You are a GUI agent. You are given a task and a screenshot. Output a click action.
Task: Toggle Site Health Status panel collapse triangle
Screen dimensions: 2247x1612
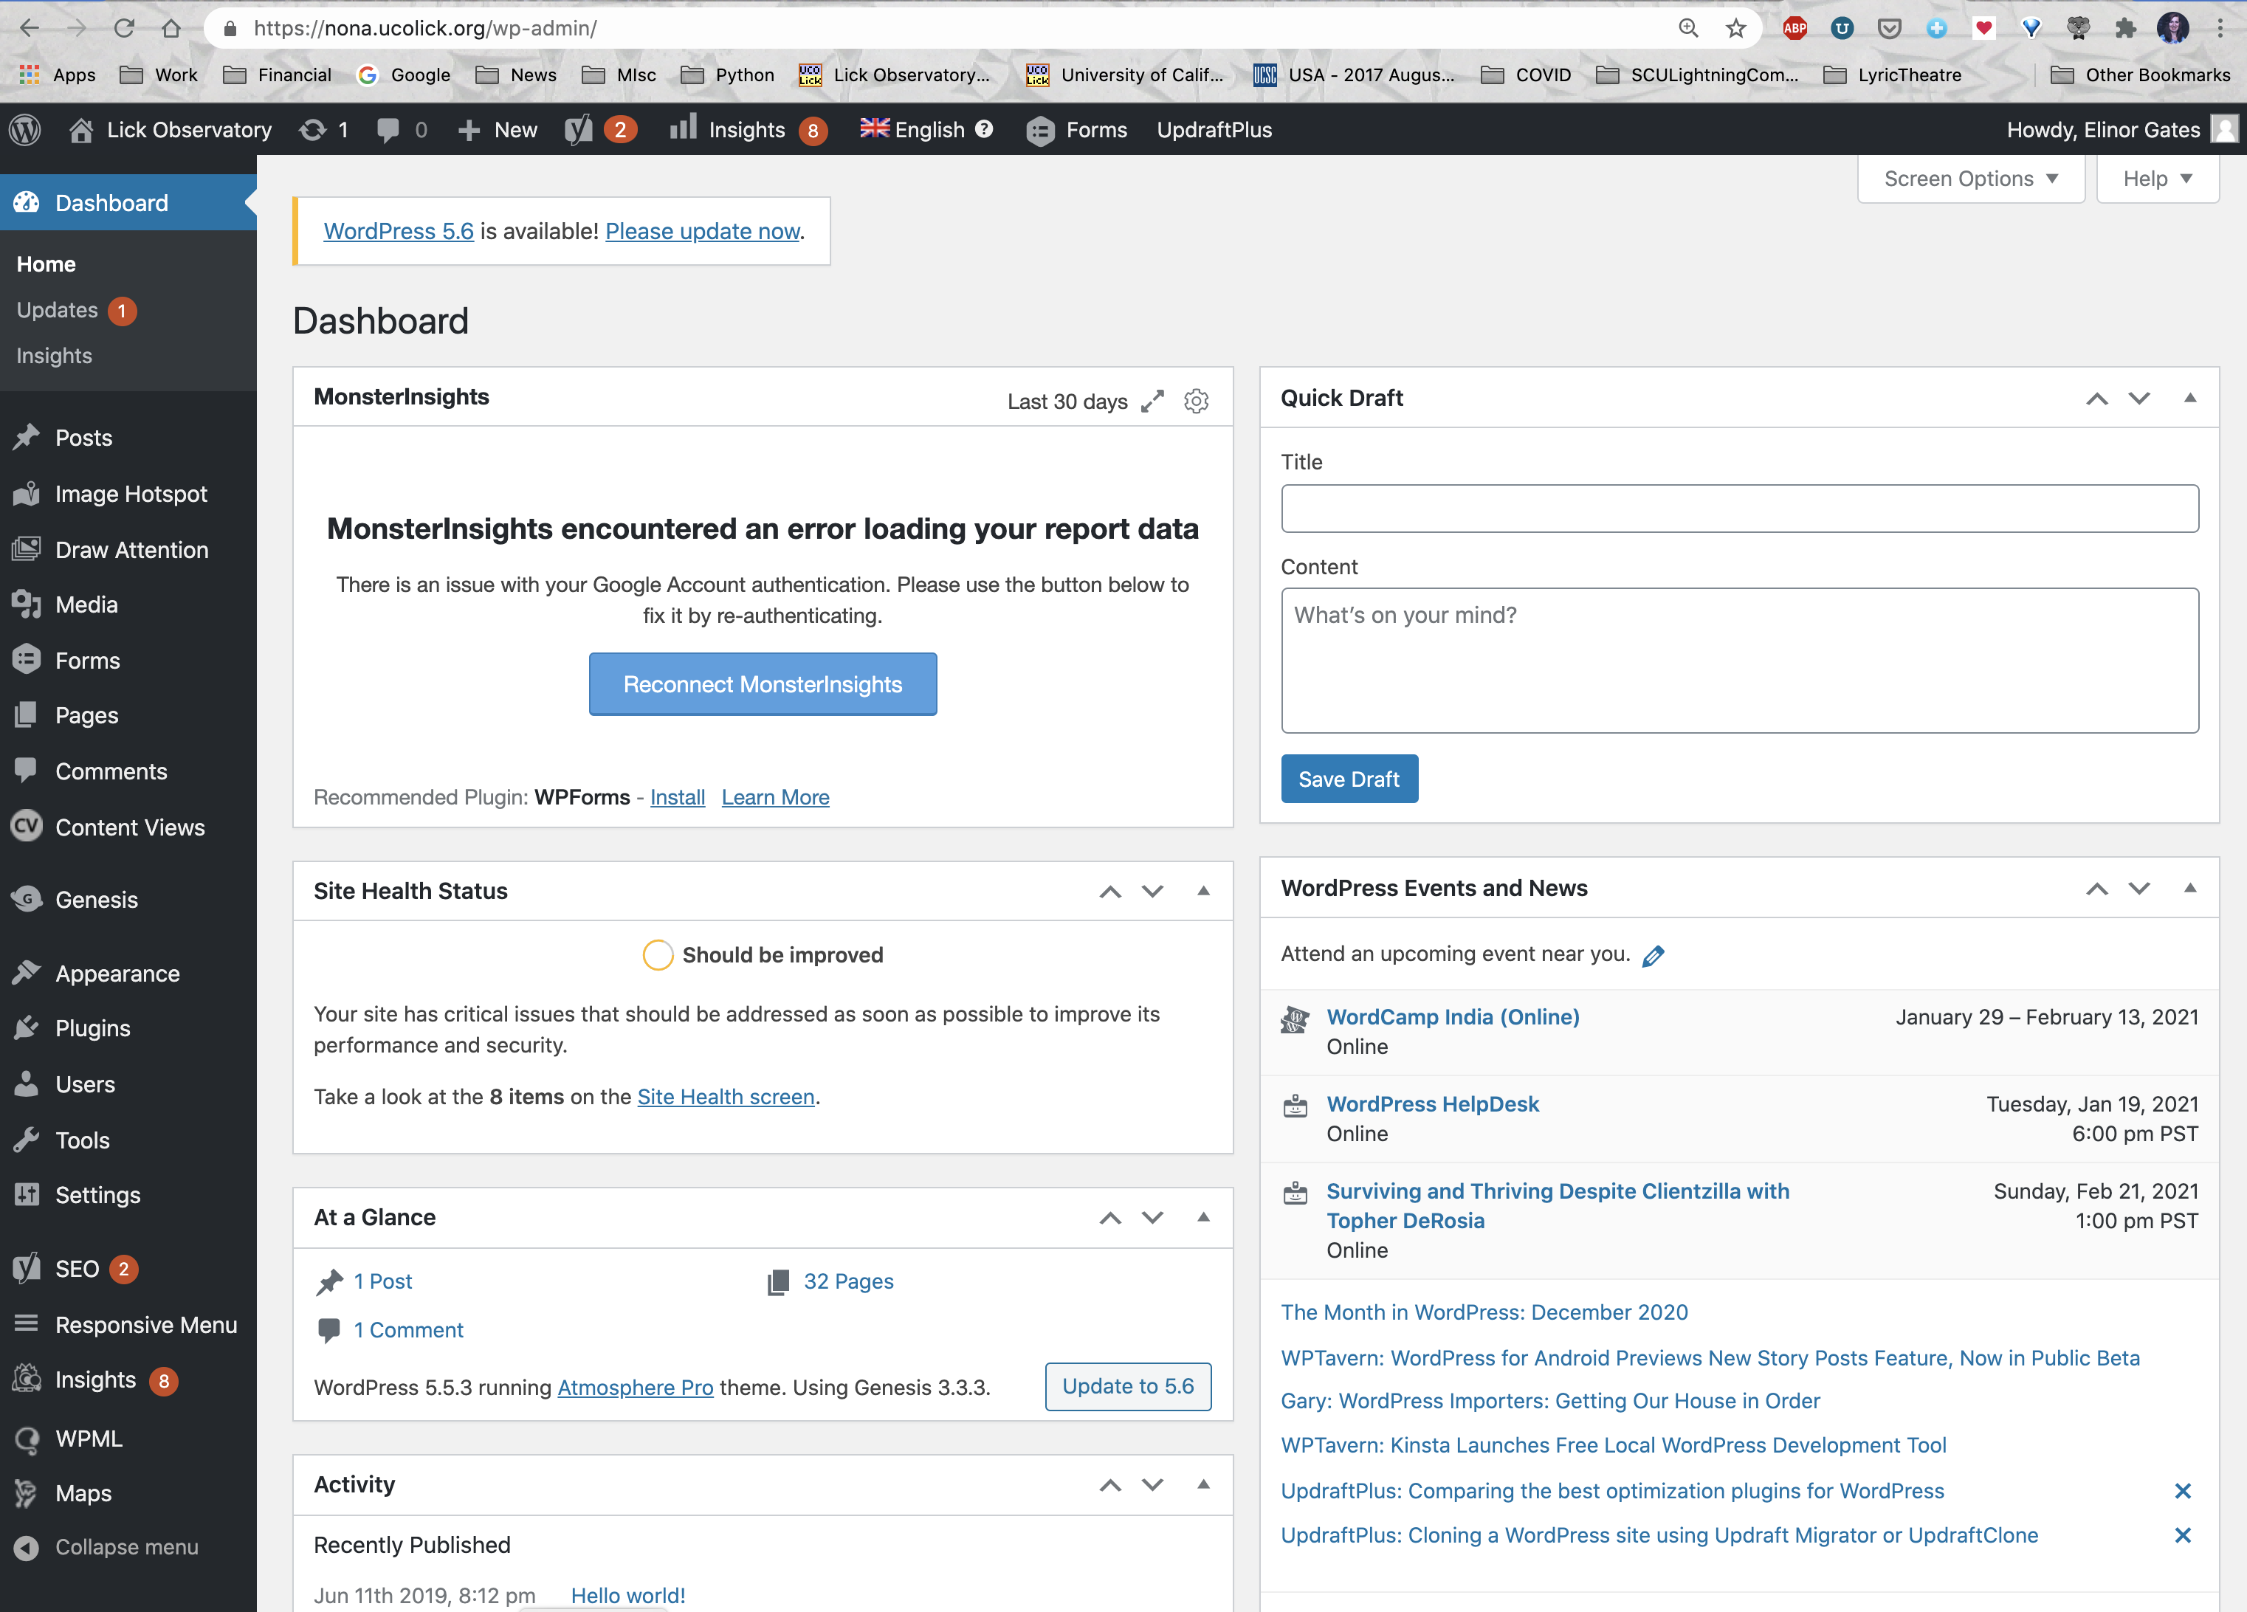point(1204,891)
